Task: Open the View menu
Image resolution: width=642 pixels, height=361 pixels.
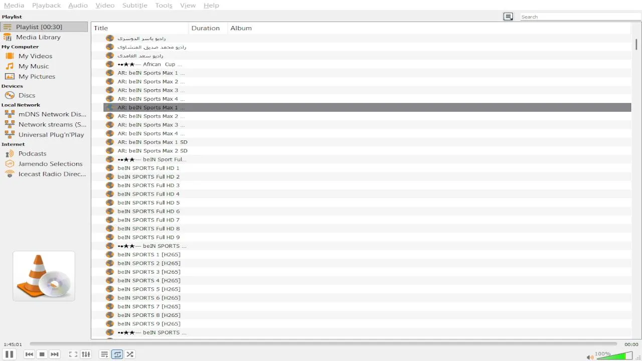Action: coord(188,5)
